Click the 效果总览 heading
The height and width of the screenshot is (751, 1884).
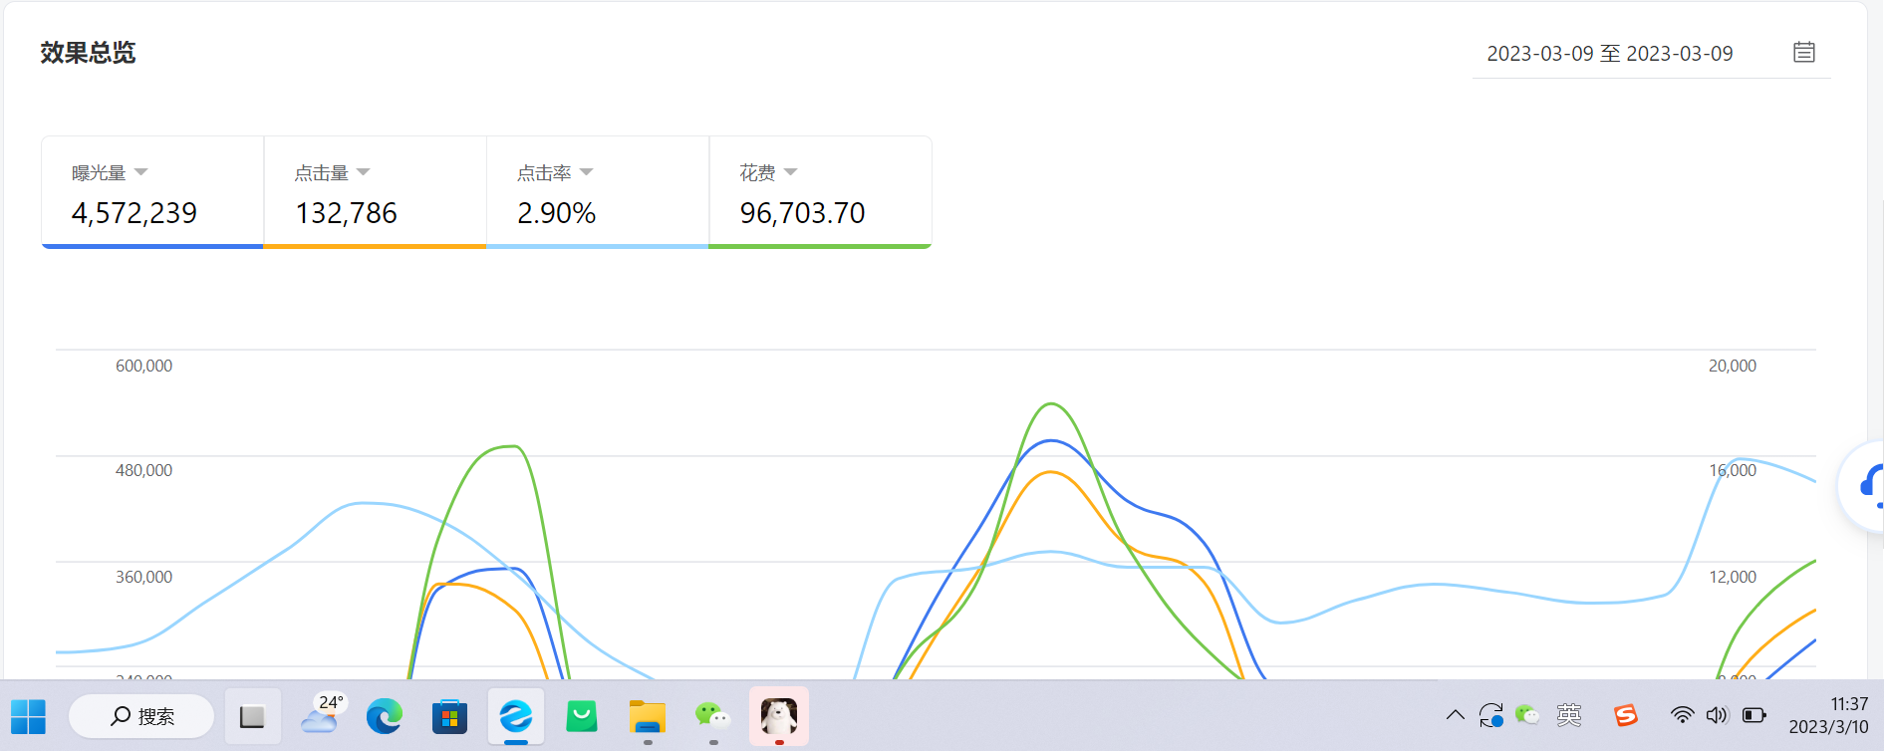coord(88,53)
